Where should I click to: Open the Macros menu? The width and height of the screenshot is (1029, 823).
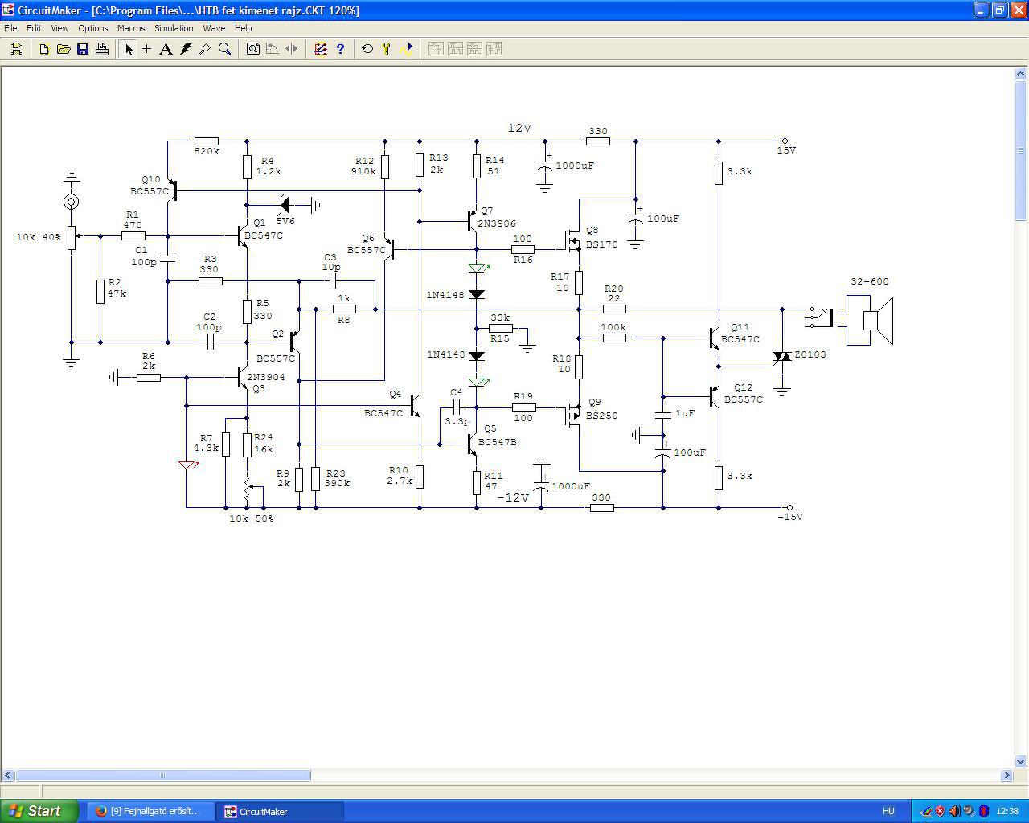click(131, 28)
